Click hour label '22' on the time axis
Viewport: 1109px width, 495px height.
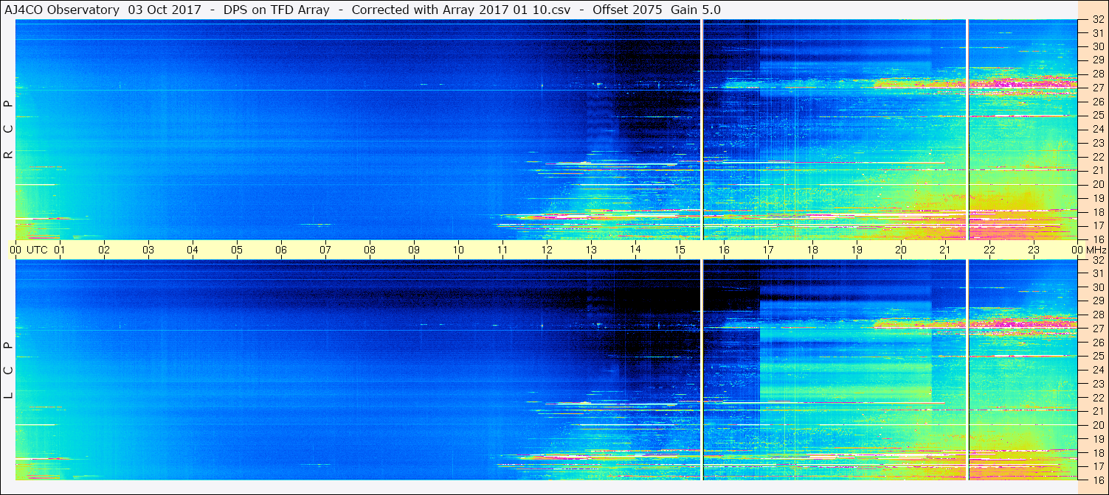(x=989, y=250)
